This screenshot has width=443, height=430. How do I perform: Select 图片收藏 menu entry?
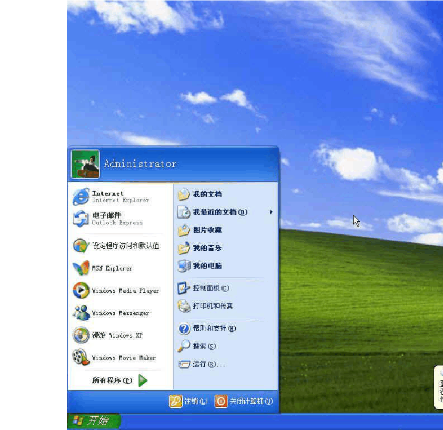pos(208,230)
